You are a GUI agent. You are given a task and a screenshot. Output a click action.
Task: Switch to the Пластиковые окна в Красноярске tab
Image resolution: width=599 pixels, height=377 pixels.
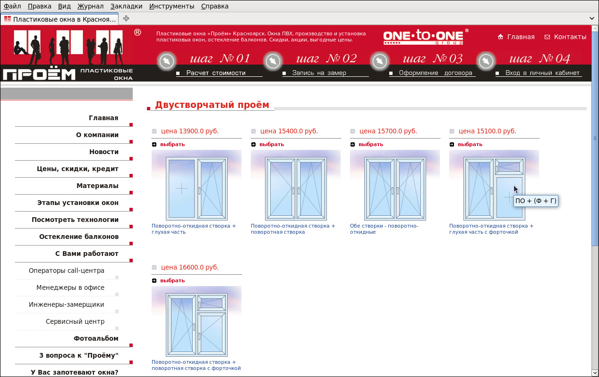click(60, 19)
